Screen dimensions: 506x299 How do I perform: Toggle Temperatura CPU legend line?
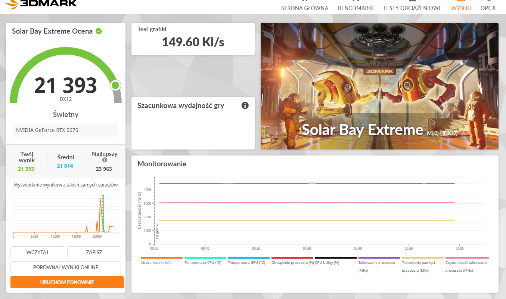(205, 258)
